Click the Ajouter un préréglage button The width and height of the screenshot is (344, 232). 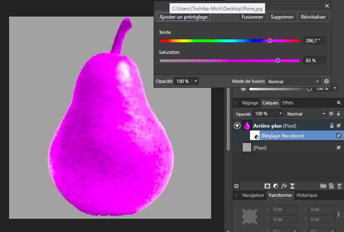[x=183, y=17]
